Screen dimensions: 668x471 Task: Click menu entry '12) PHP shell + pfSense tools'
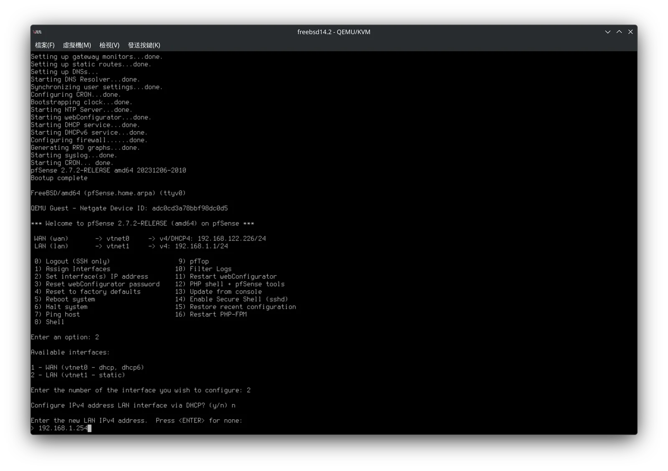230,284
